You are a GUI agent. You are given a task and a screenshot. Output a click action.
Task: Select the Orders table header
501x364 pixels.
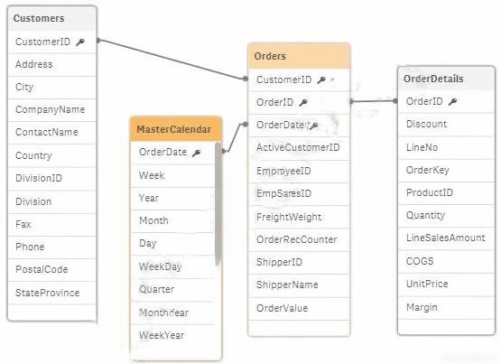[x=299, y=56]
